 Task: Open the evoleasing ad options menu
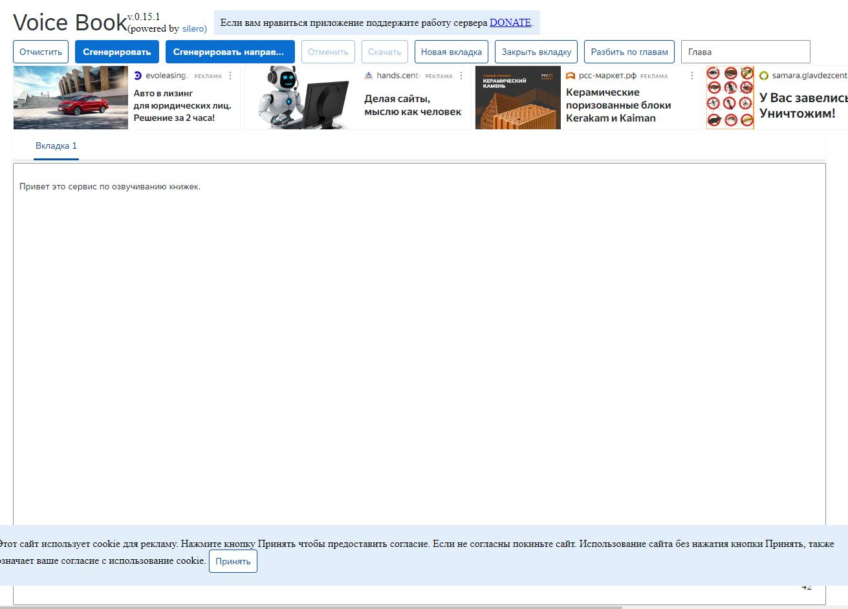[x=230, y=76]
